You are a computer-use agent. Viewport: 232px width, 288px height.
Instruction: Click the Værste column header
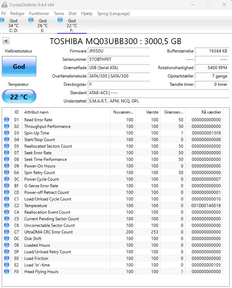(148, 112)
